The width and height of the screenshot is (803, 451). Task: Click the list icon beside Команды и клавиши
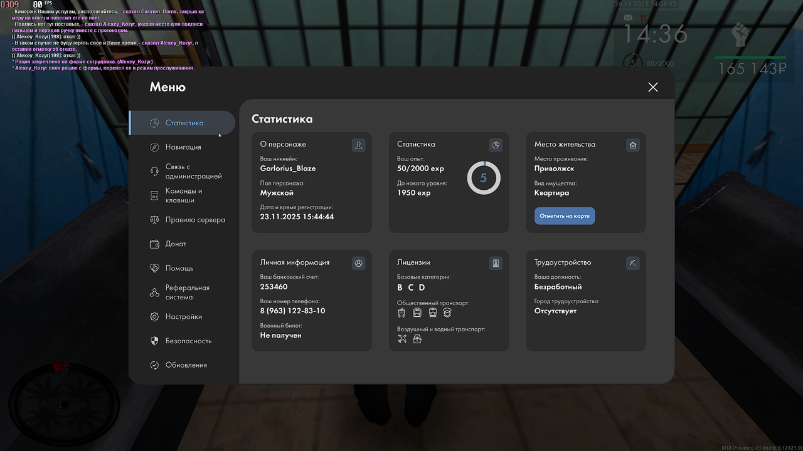click(x=154, y=196)
